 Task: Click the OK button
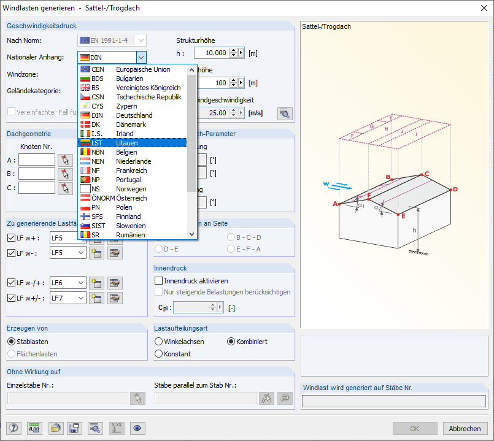coord(415,429)
